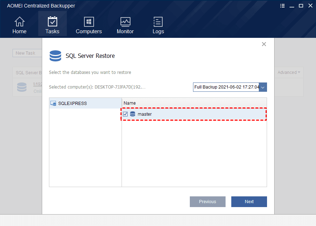Click the master database icon
Viewport: 316px width, 226px height.
click(133, 114)
